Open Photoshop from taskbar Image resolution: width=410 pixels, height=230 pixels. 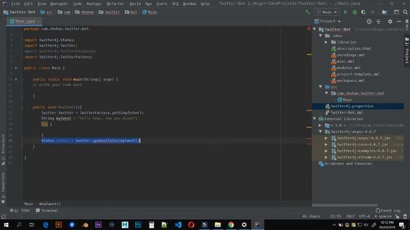coord(138,224)
